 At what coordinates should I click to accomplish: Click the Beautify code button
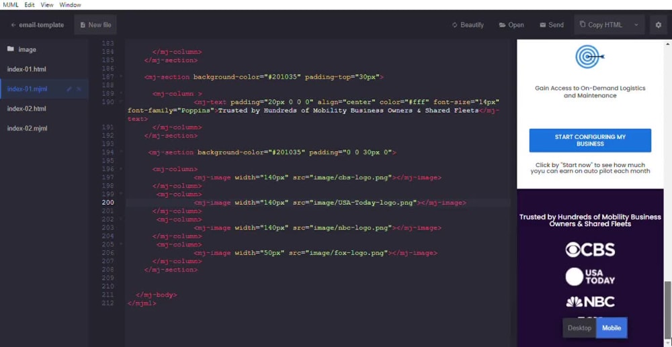click(x=468, y=25)
